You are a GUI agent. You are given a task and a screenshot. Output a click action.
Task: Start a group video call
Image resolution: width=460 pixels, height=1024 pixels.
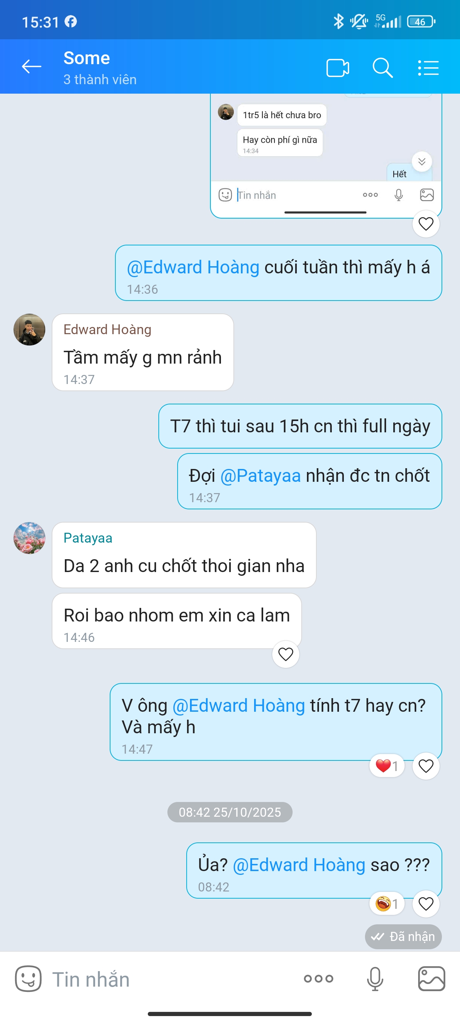[x=338, y=68]
